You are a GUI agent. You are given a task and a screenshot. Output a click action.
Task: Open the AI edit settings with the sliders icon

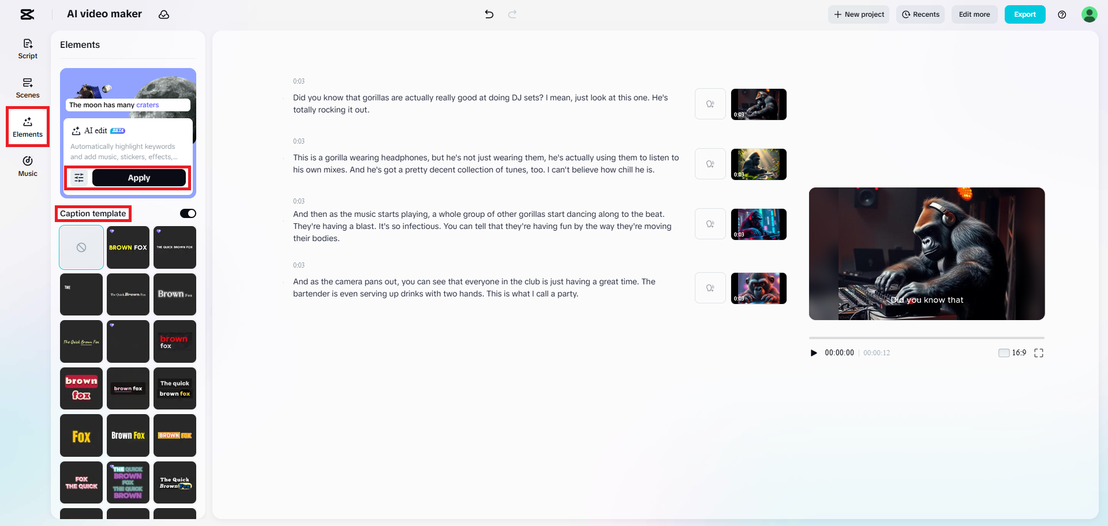[79, 178]
